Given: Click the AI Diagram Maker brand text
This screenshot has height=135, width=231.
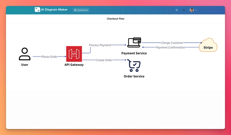Looking at the screenshot, I should pos(54,10).
